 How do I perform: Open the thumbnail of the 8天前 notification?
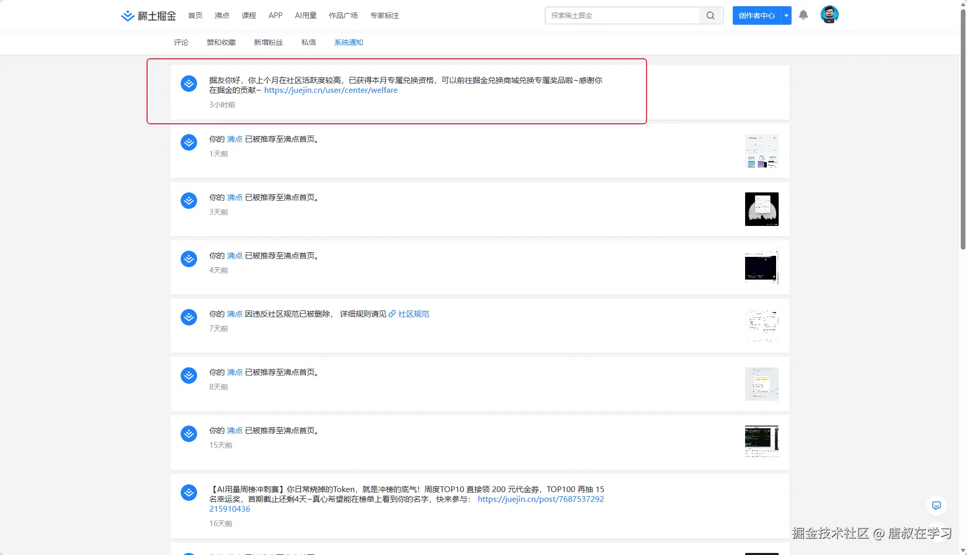pos(762,384)
